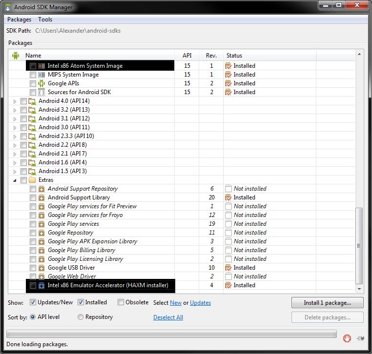Click the loading progress bar
Screen dimensions: 372x354
pyautogui.click(x=171, y=334)
